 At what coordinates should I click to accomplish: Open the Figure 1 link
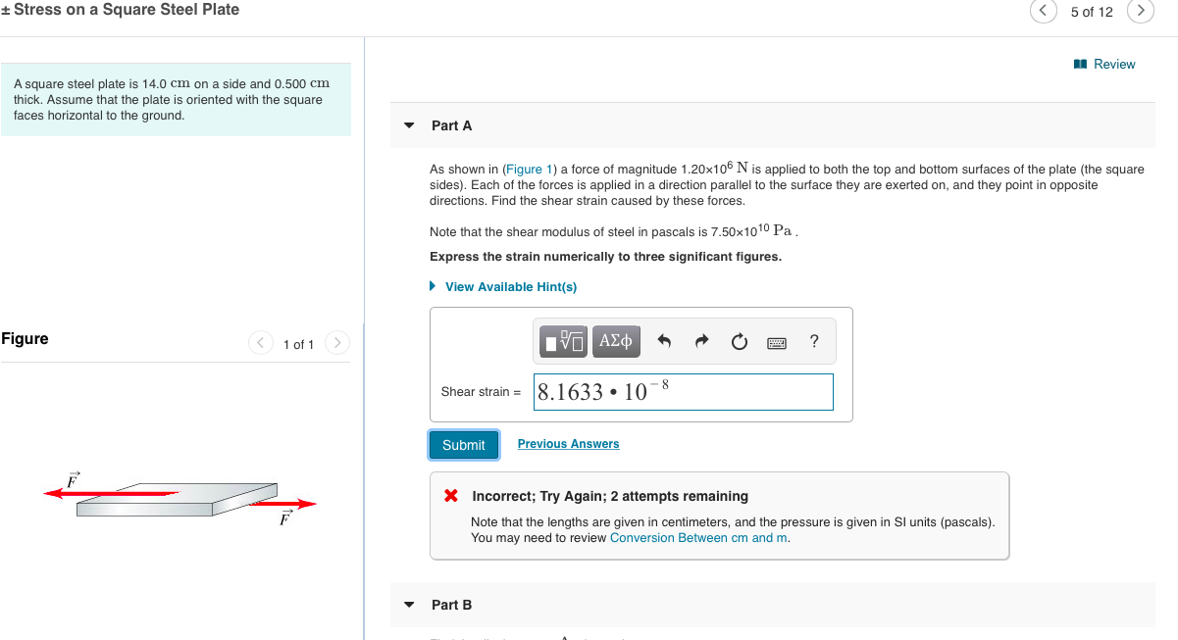pos(531,170)
